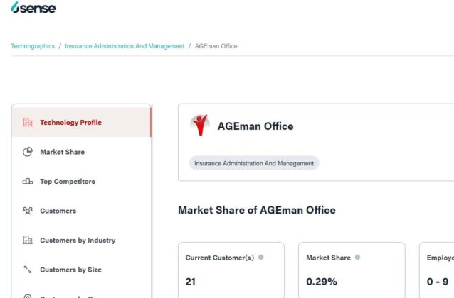Click the AGEman Office breadcrumb text
Screen dimensions: 454x298
pos(216,46)
